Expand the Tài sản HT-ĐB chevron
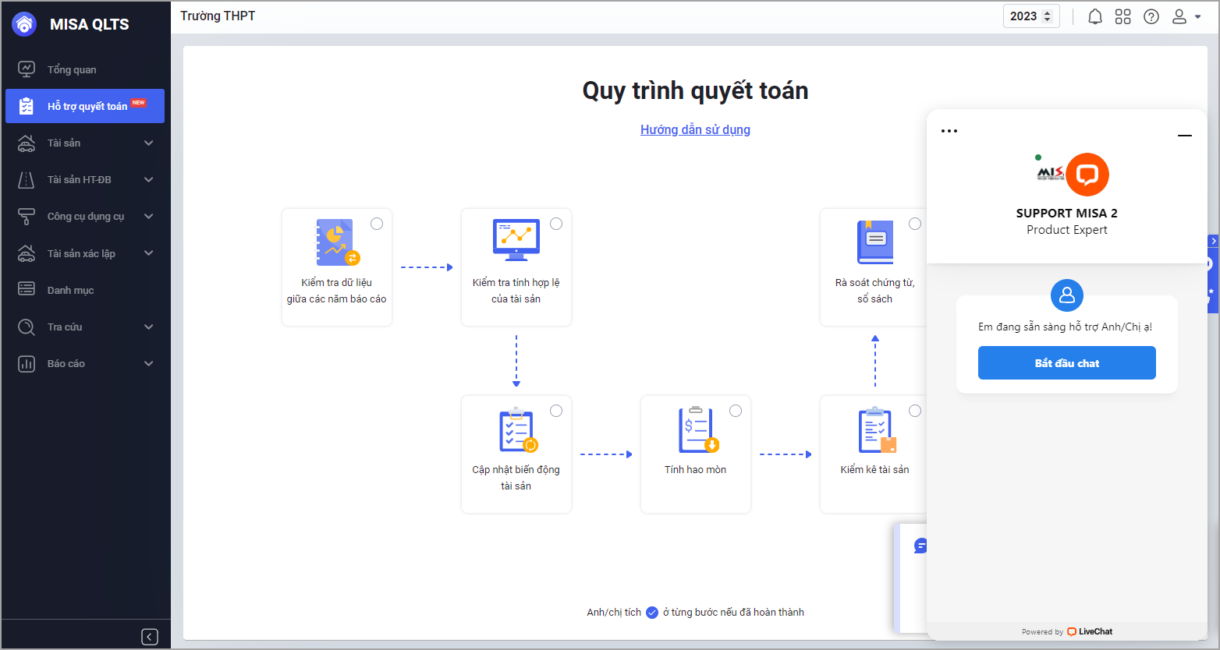This screenshot has width=1220, height=650. [x=149, y=179]
